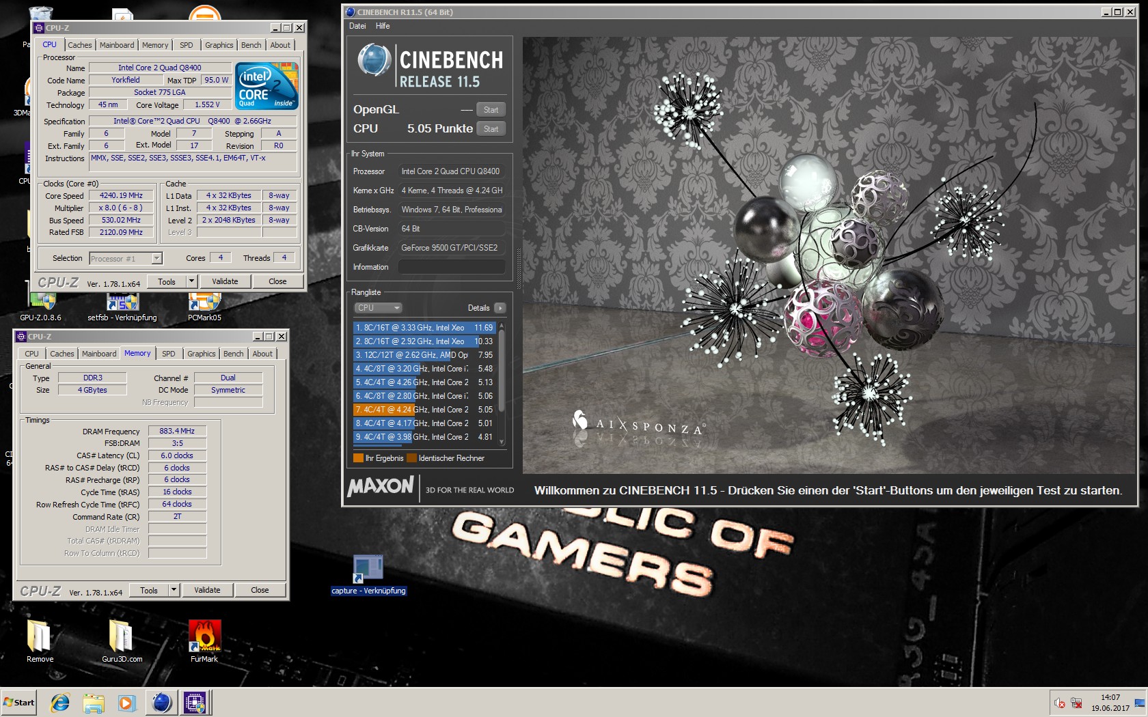Image resolution: width=1148 pixels, height=717 pixels.
Task: Open Internet Explorer from the taskbar
Action: point(60,702)
